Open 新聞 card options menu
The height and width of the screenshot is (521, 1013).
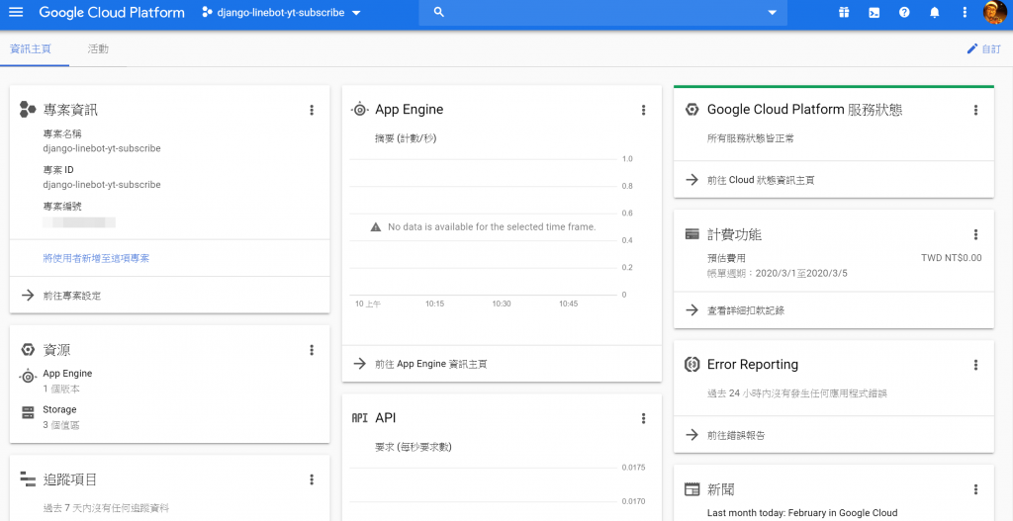(975, 489)
